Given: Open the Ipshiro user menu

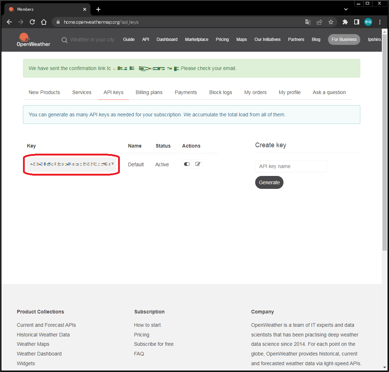Looking at the screenshot, I should [x=375, y=39].
